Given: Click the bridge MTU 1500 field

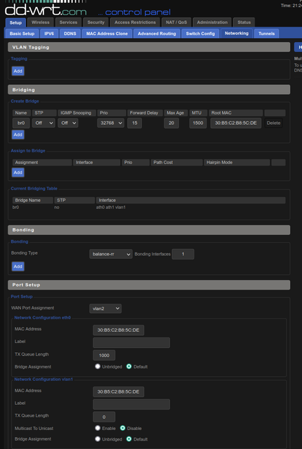Looking at the screenshot, I should (198, 123).
